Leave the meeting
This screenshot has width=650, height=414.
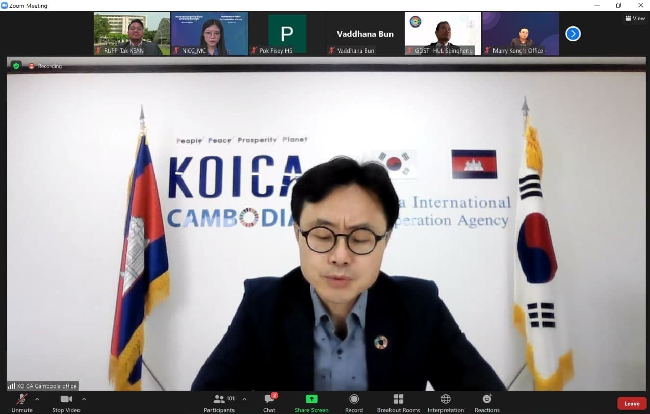click(x=632, y=403)
